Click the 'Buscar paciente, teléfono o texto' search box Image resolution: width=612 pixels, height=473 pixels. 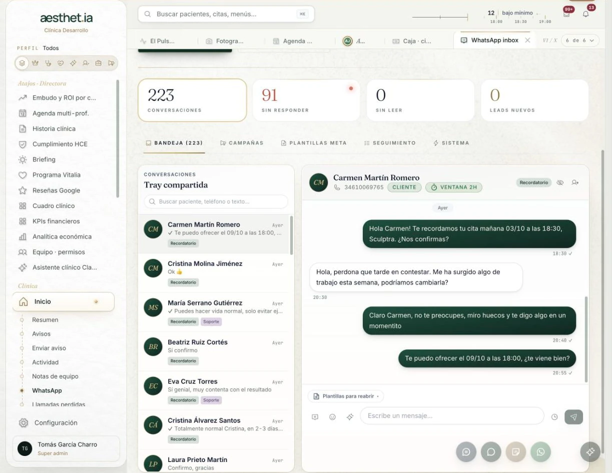(216, 201)
